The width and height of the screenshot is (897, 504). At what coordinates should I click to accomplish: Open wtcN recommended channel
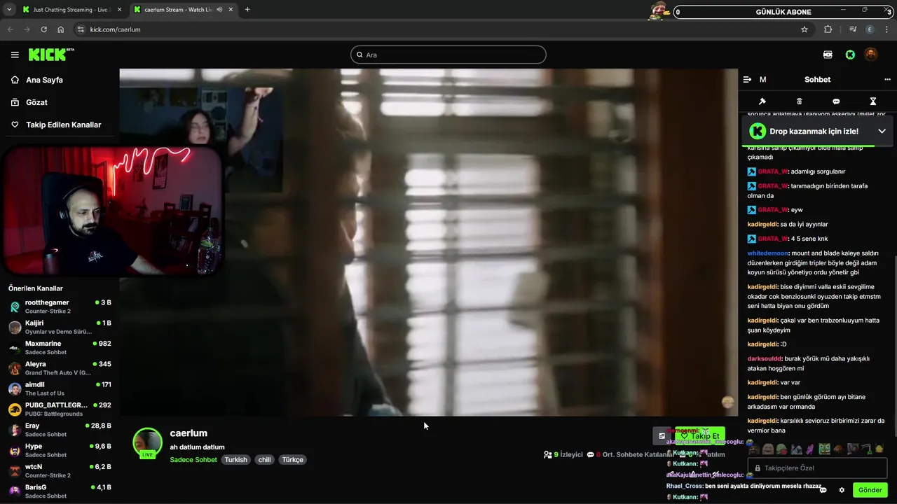60,471
